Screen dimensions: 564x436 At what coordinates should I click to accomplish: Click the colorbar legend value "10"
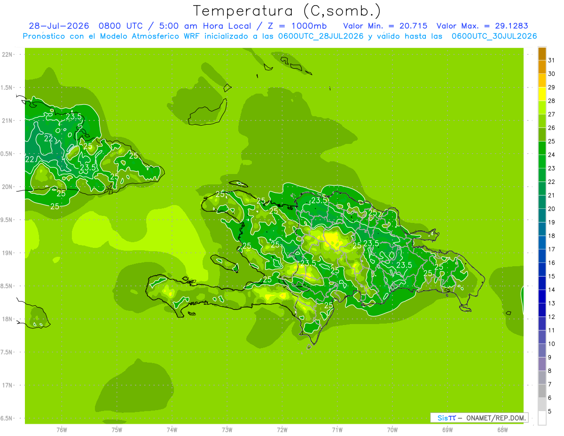click(x=552, y=344)
